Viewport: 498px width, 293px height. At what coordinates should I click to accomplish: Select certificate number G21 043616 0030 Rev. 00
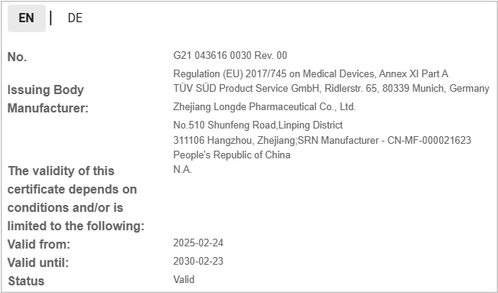(x=230, y=55)
